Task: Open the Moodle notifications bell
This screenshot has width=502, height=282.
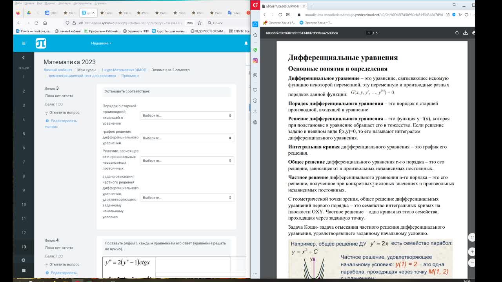Action: (246, 43)
